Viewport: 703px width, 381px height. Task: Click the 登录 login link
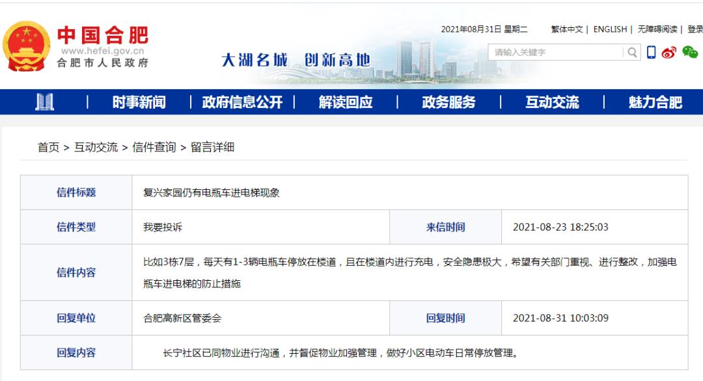coord(694,29)
